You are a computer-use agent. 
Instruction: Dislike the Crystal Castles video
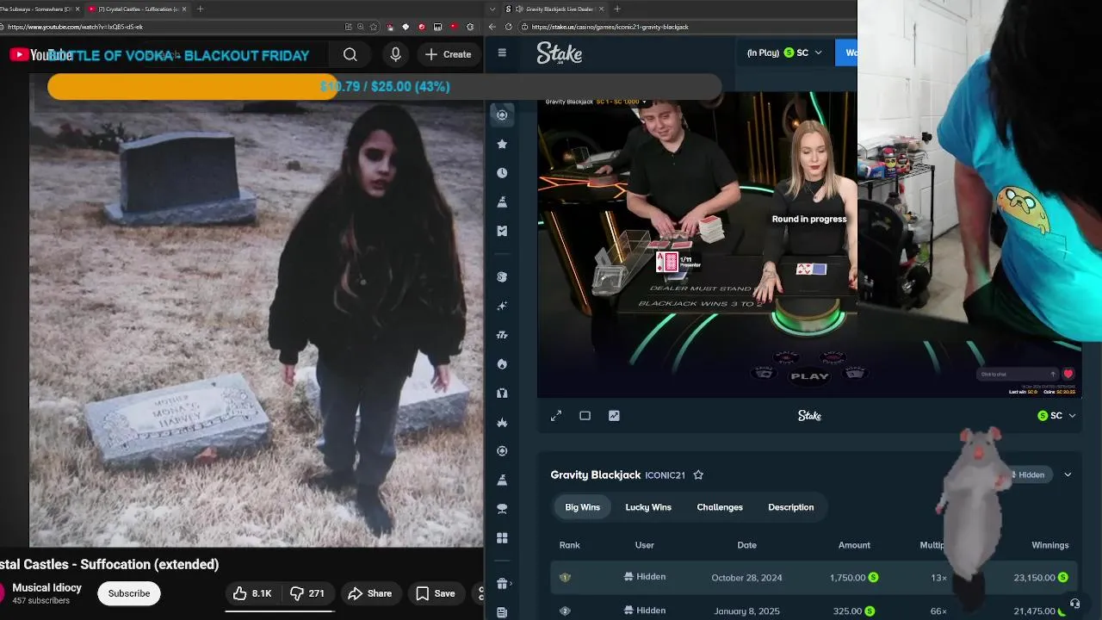coord(308,593)
